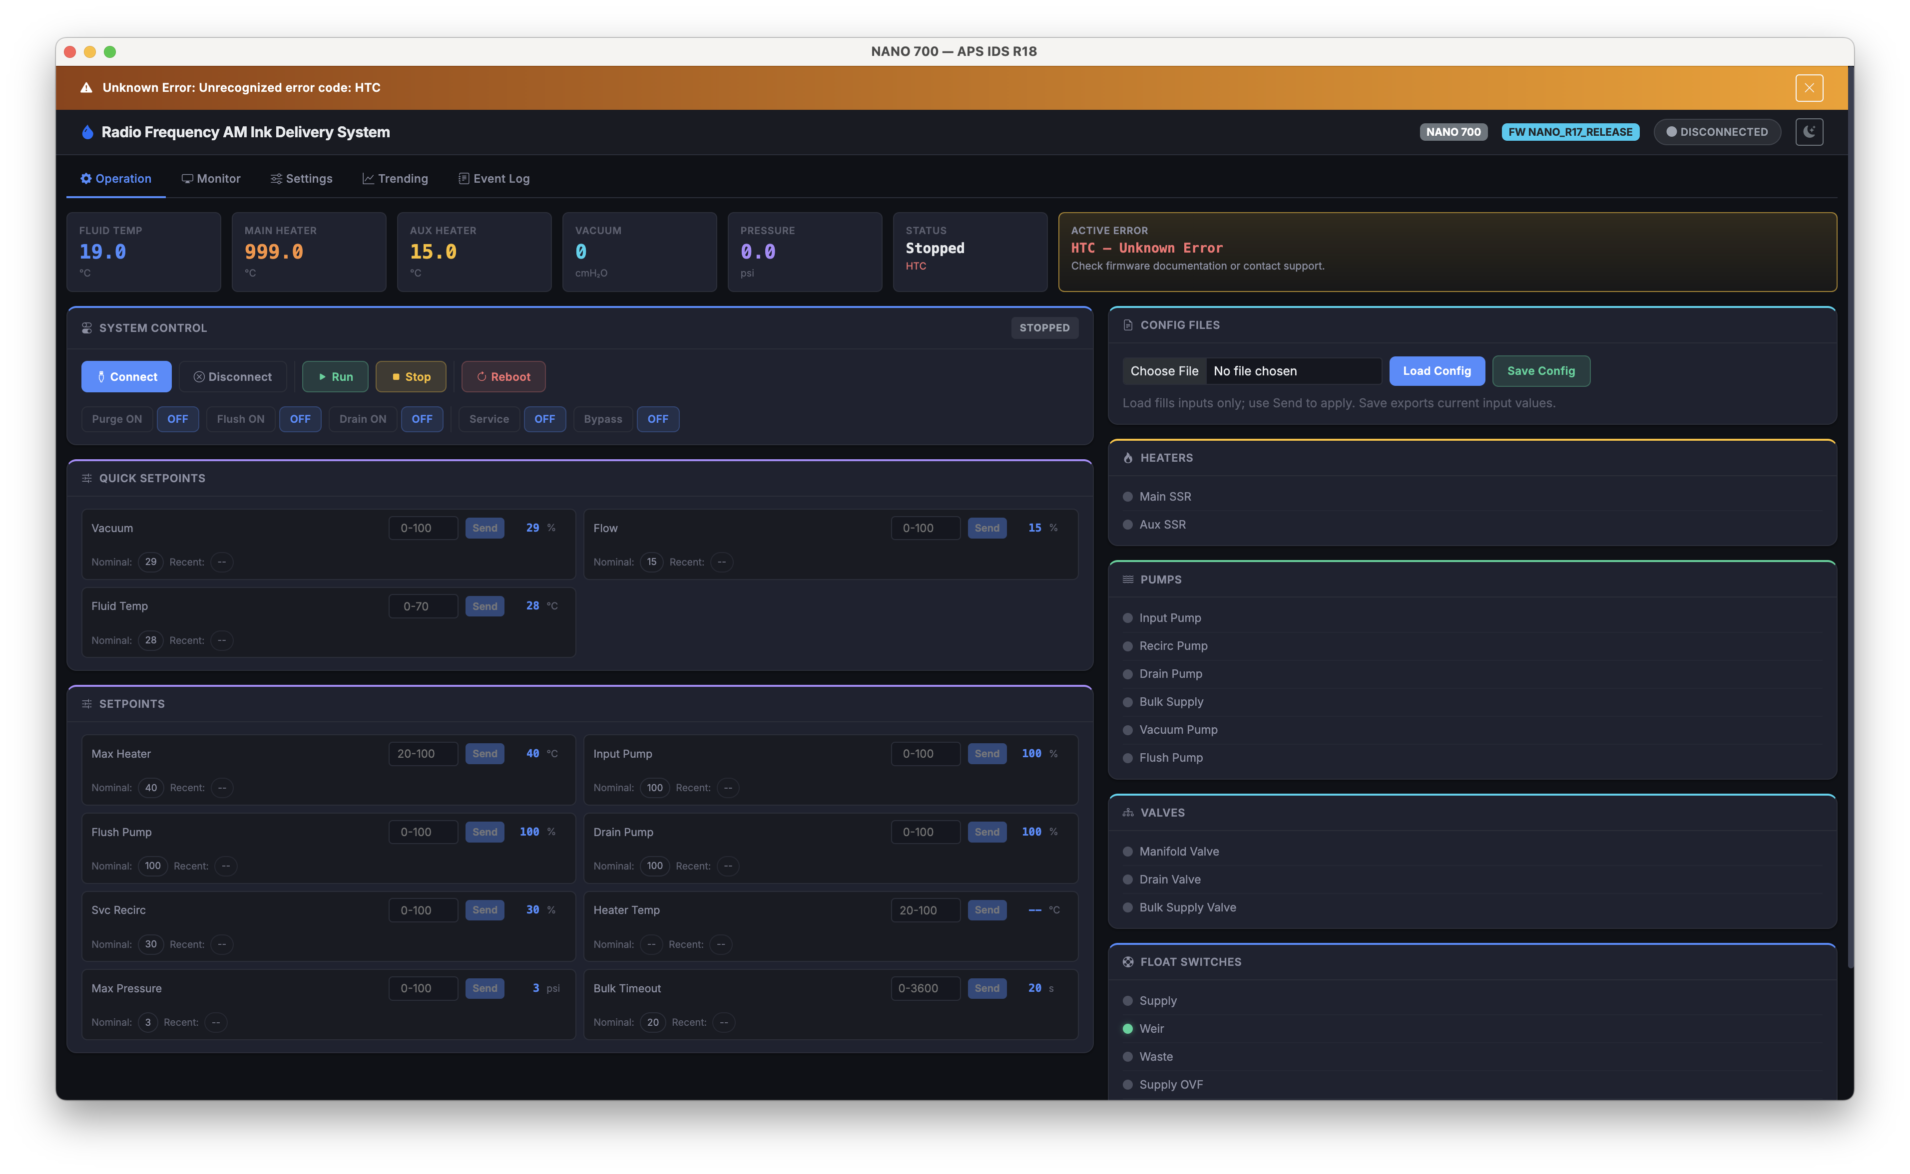Toggle dark mode with the moon icon
Viewport: 1910px width, 1174px height.
(1810, 131)
